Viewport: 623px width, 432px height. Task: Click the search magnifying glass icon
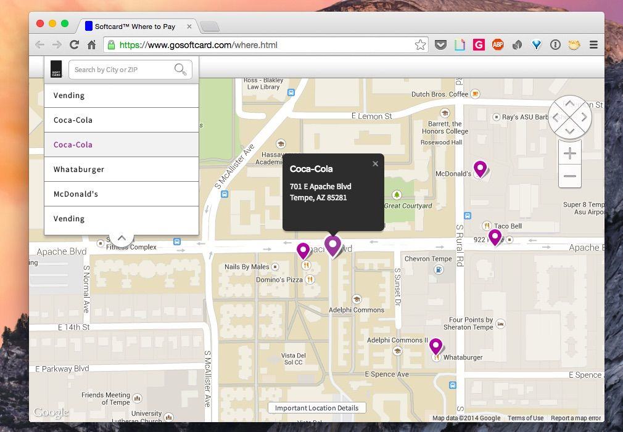tap(180, 69)
